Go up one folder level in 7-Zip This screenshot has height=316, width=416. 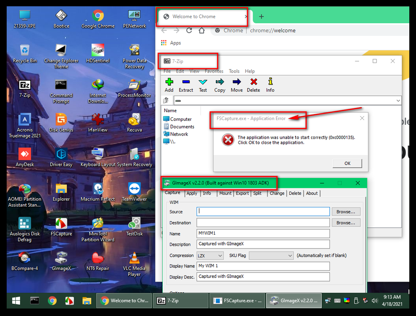click(166, 100)
